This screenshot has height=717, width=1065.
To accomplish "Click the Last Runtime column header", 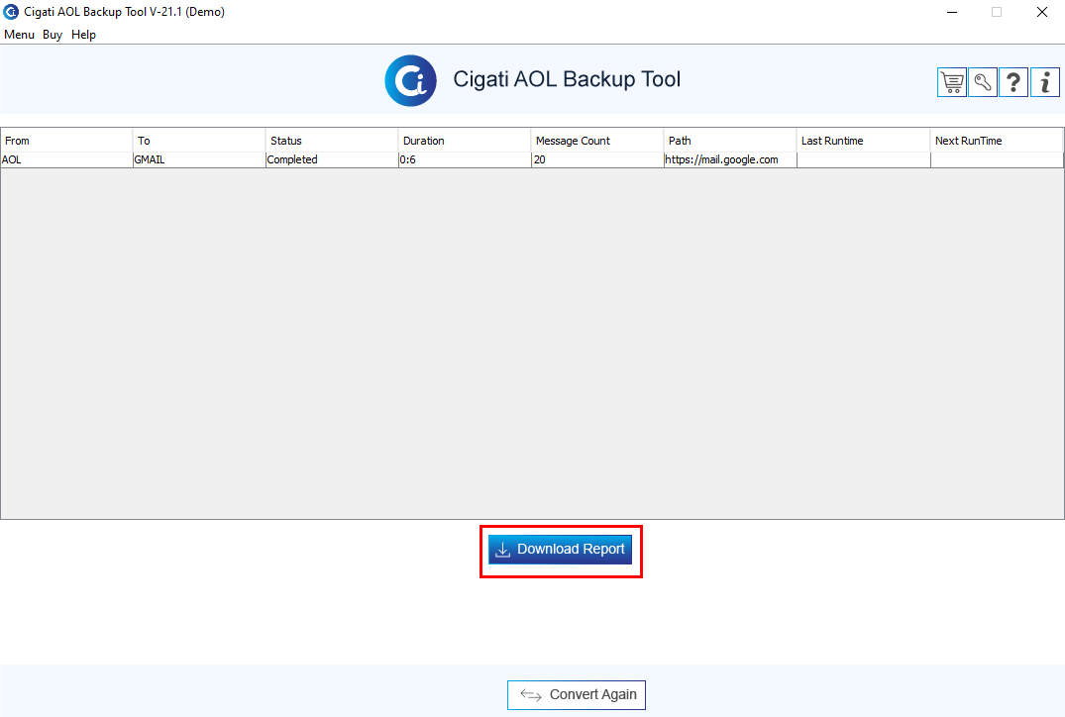I will 863,141.
